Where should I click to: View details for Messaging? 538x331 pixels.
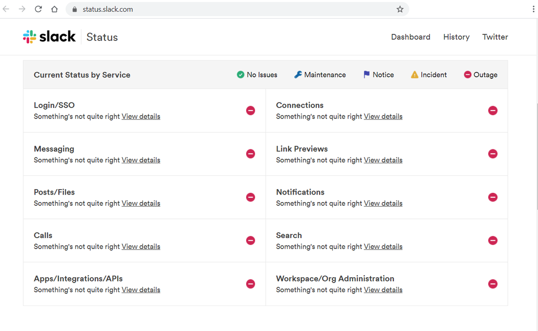[x=141, y=160]
